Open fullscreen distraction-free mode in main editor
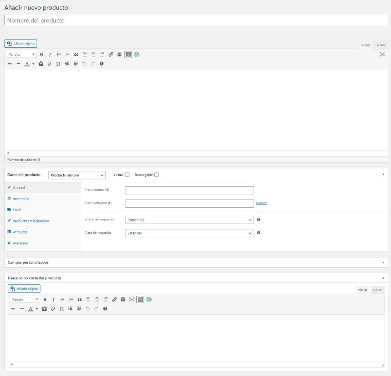The image size is (391, 376). 382,54
